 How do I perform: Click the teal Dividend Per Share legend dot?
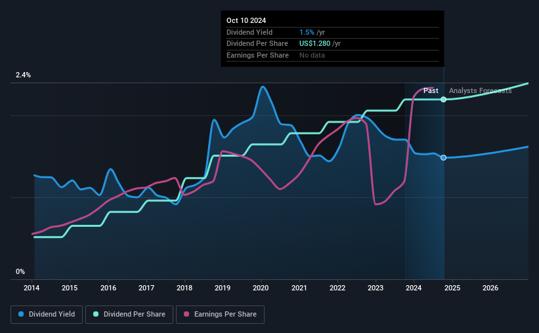(96, 314)
